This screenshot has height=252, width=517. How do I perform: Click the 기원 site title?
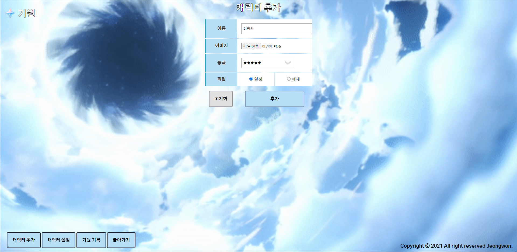pyautogui.click(x=27, y=13)
